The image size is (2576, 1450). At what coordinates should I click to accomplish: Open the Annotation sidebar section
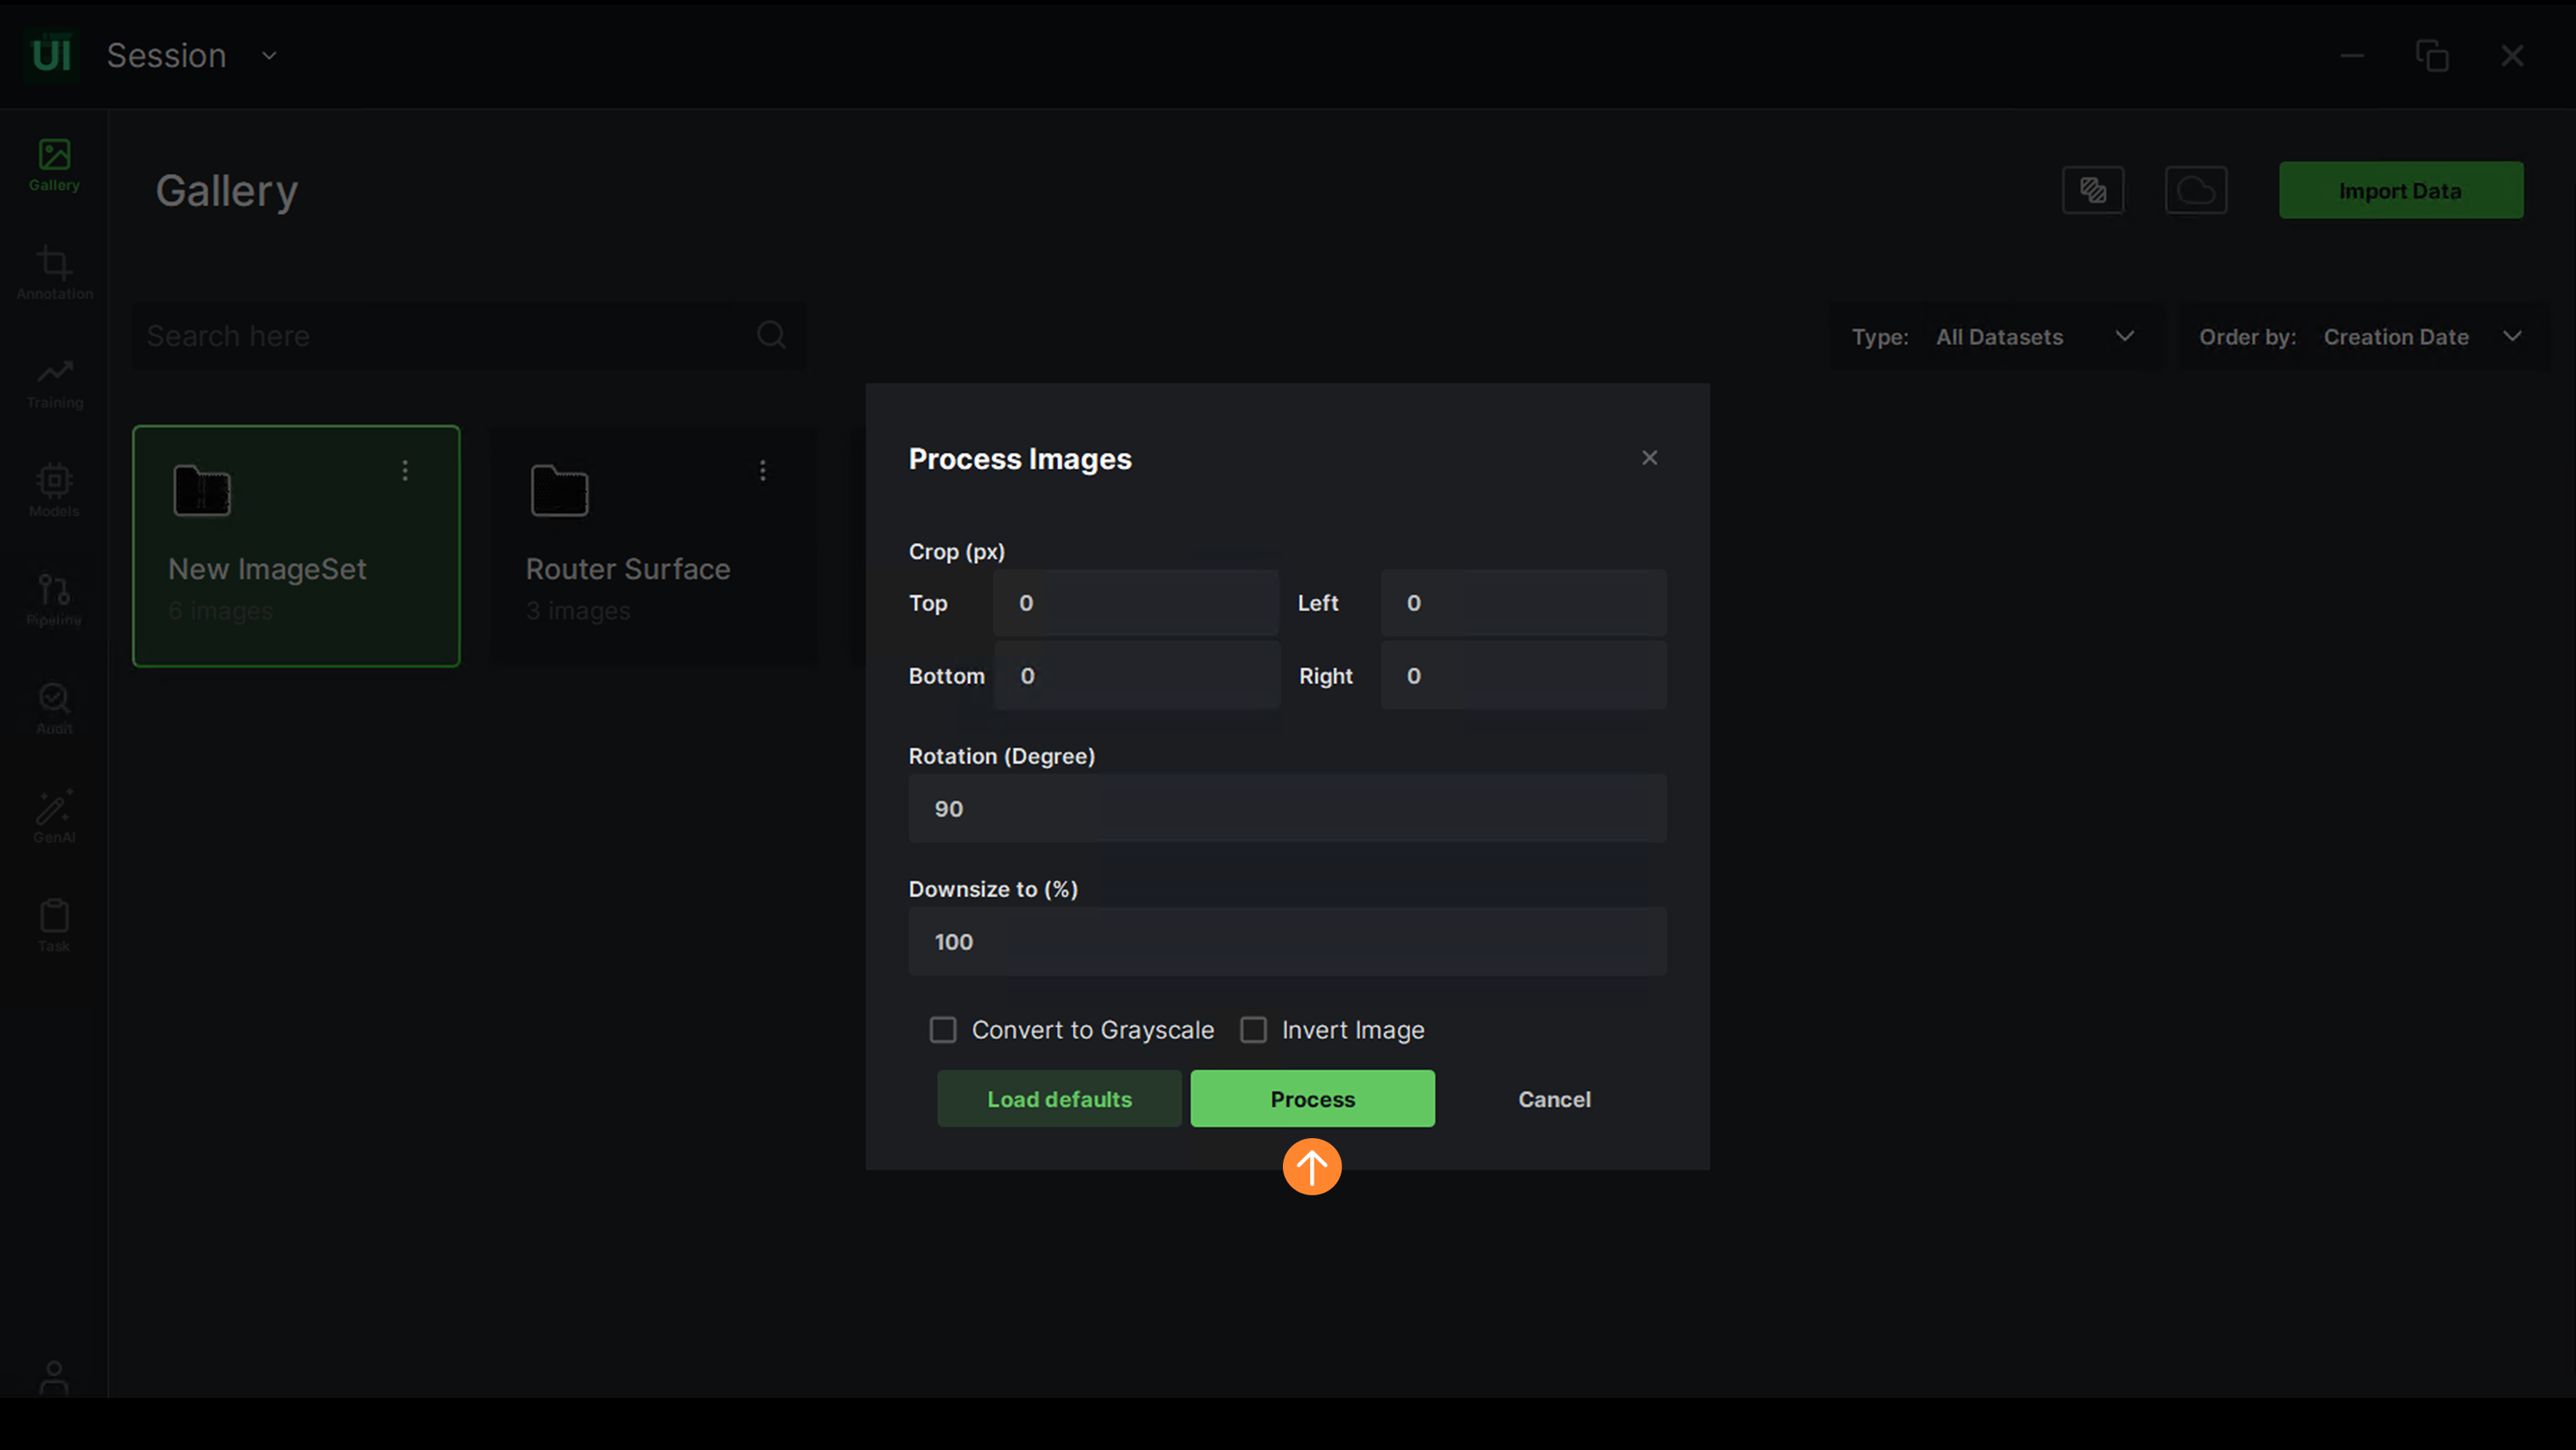click(54, 273)
